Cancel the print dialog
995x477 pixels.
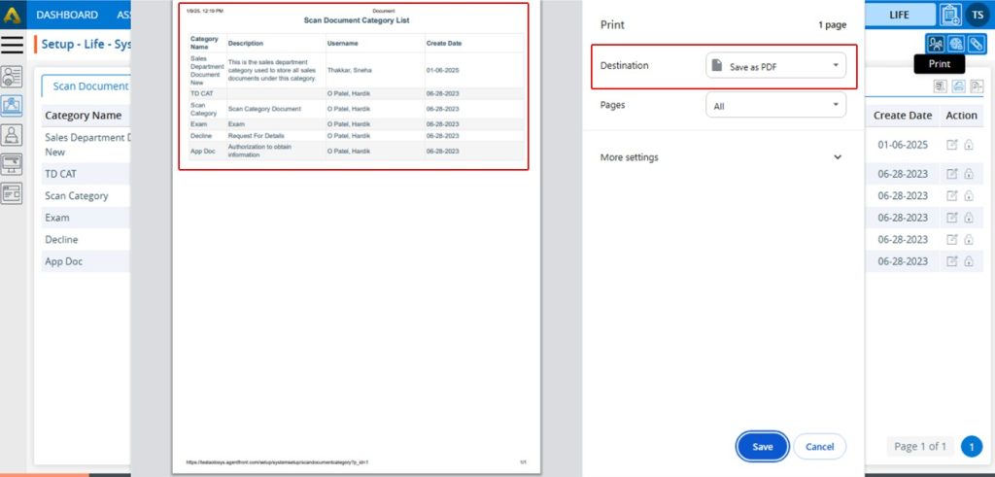tap(819, 447)
